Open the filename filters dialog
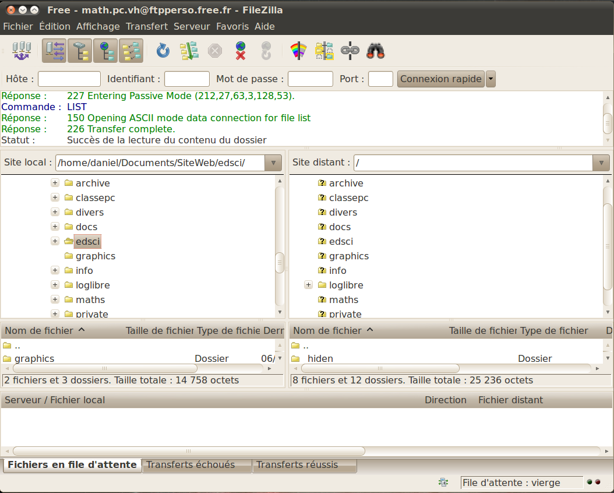Image resolution: width=614 pixels, height=493 pixels. [x=298, y=51]
